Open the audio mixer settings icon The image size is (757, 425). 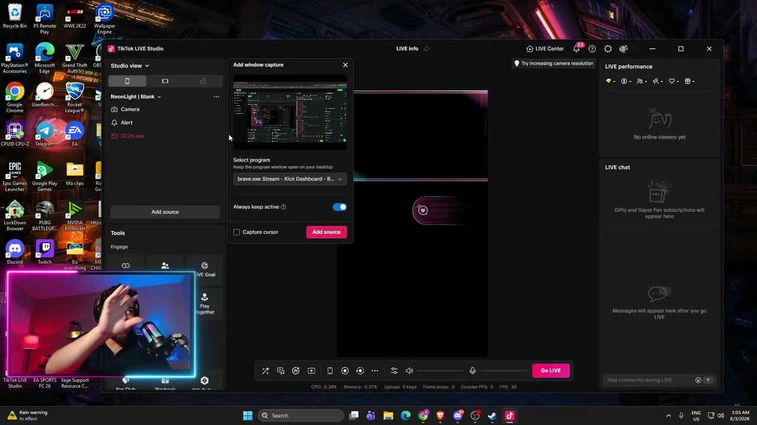click(x=394, y=371)
